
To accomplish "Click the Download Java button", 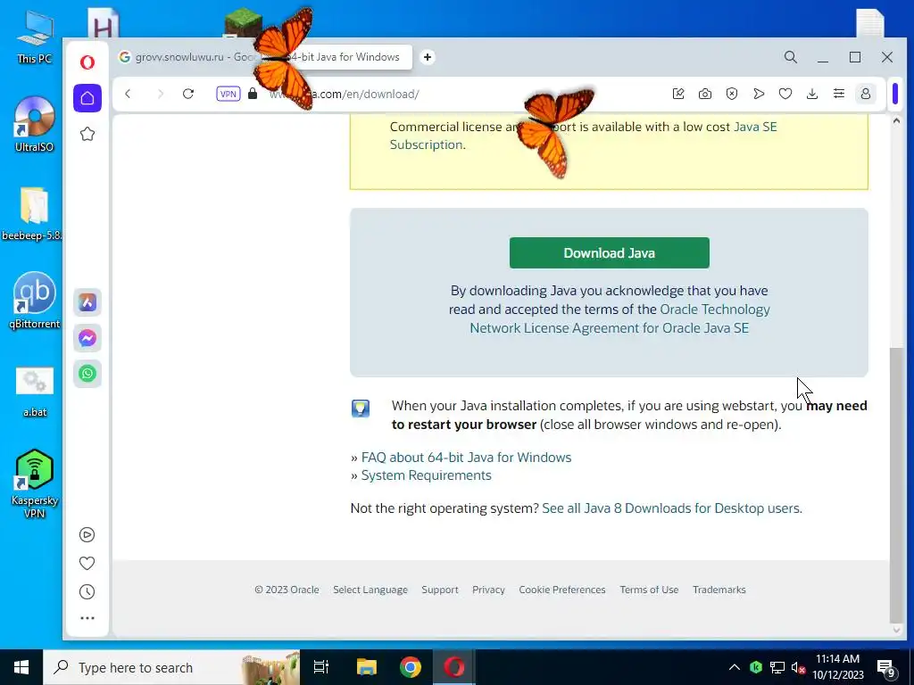I will coord(609,252).
